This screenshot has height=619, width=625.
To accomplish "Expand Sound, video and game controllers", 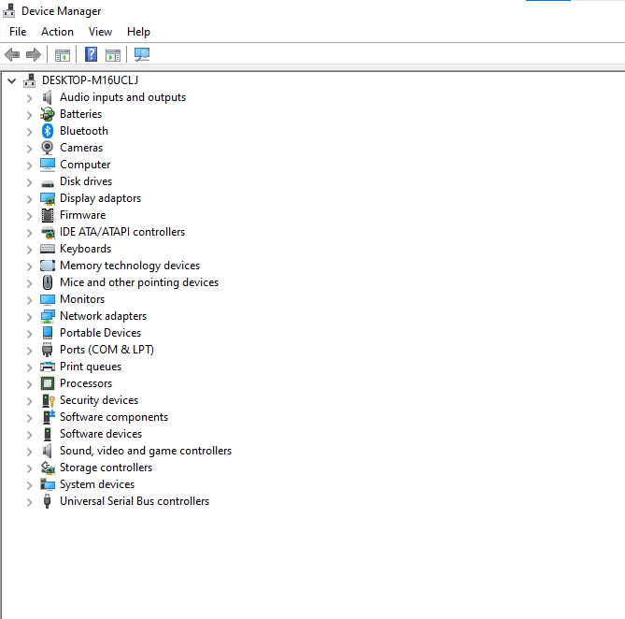I will (29, 451).
